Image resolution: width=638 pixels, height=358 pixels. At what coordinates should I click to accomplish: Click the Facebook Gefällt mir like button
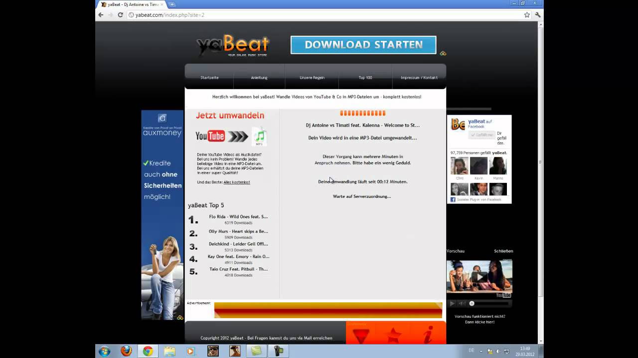point(482,135)
